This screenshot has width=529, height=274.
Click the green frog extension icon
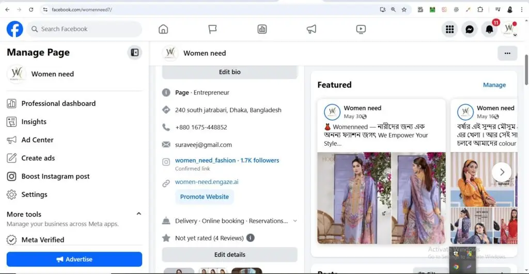click(x=432, y=10)
